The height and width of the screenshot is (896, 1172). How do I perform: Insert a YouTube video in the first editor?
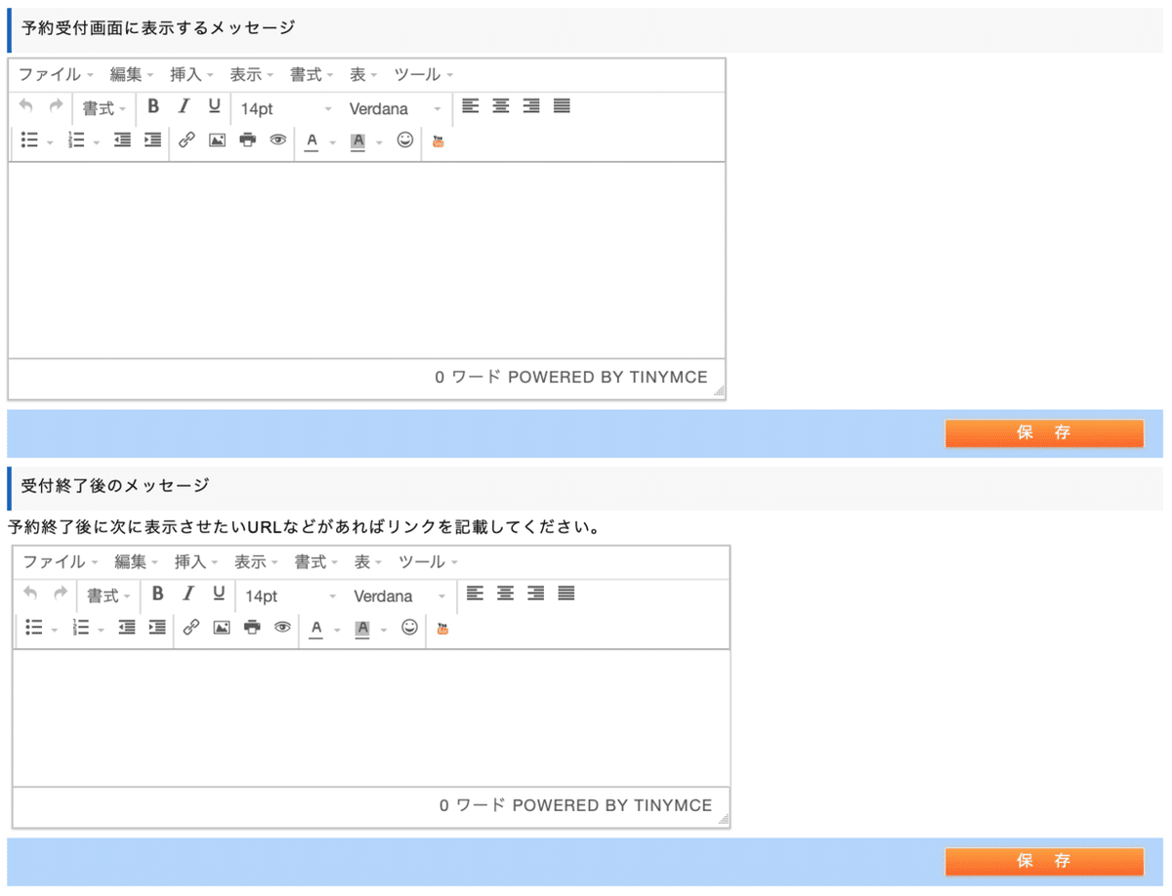point(437,141)
